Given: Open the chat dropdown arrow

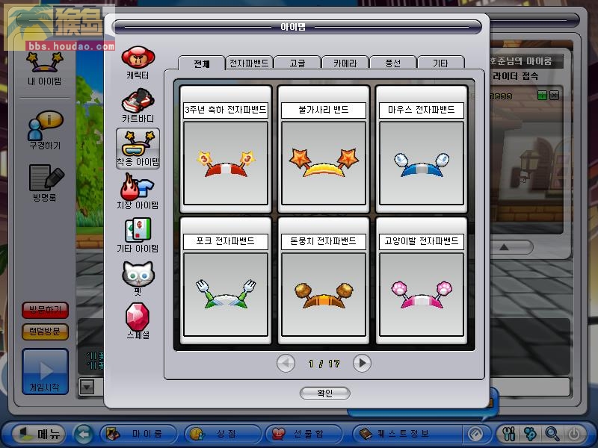Looking at the screenshot, I should coord(87,388).
